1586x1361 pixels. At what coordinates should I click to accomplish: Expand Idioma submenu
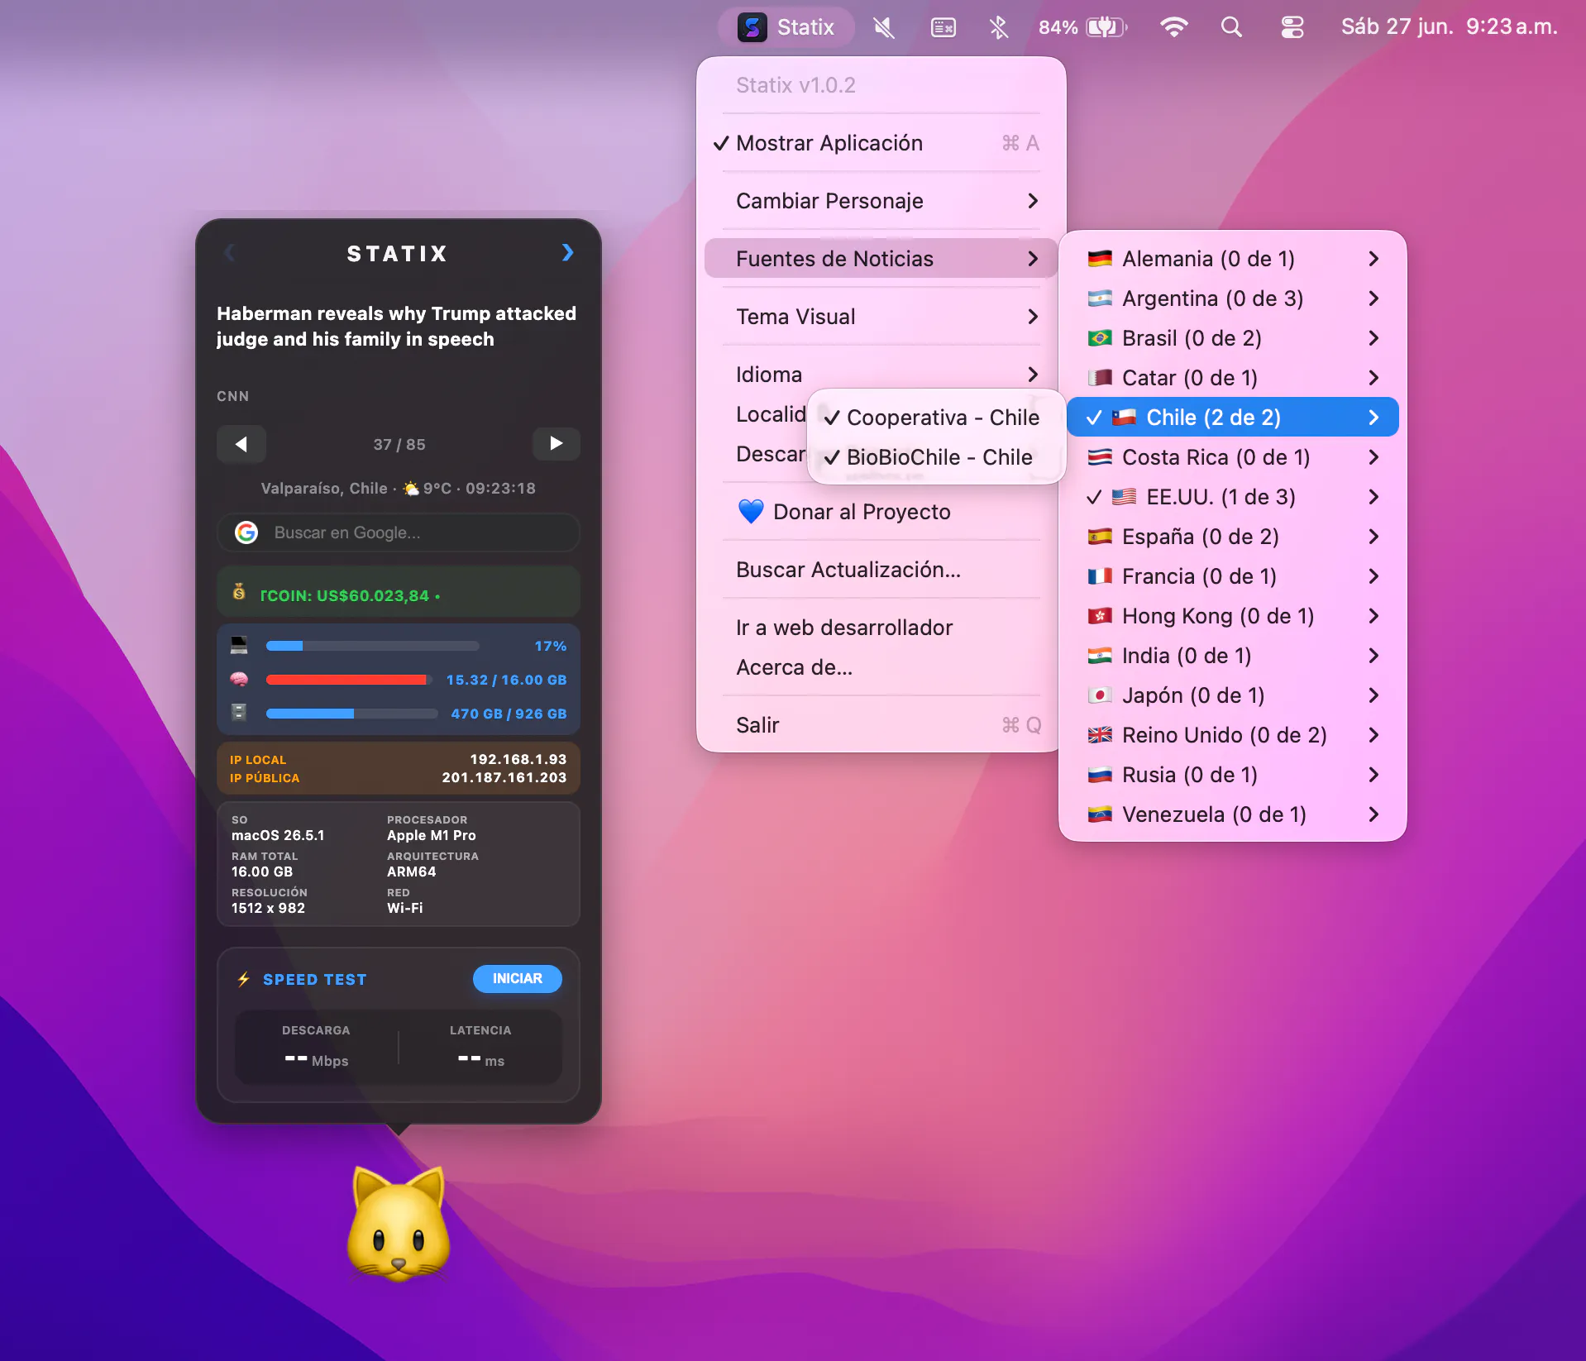pyautogui.click(x=880, y=375)
